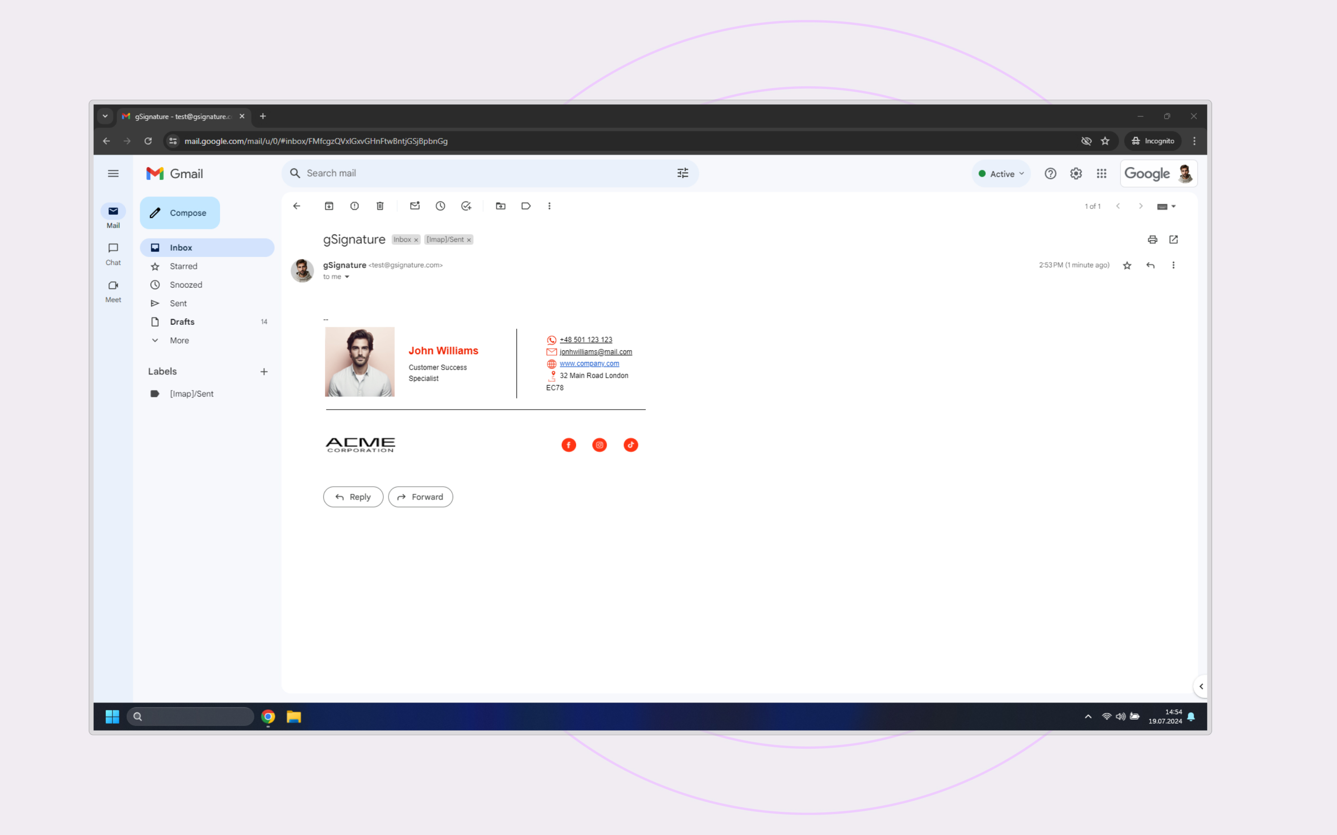Image resolution: width=1337 pixels, height=835 pixels.
Task: Open the search options filter icon
Action: [683, 173]
